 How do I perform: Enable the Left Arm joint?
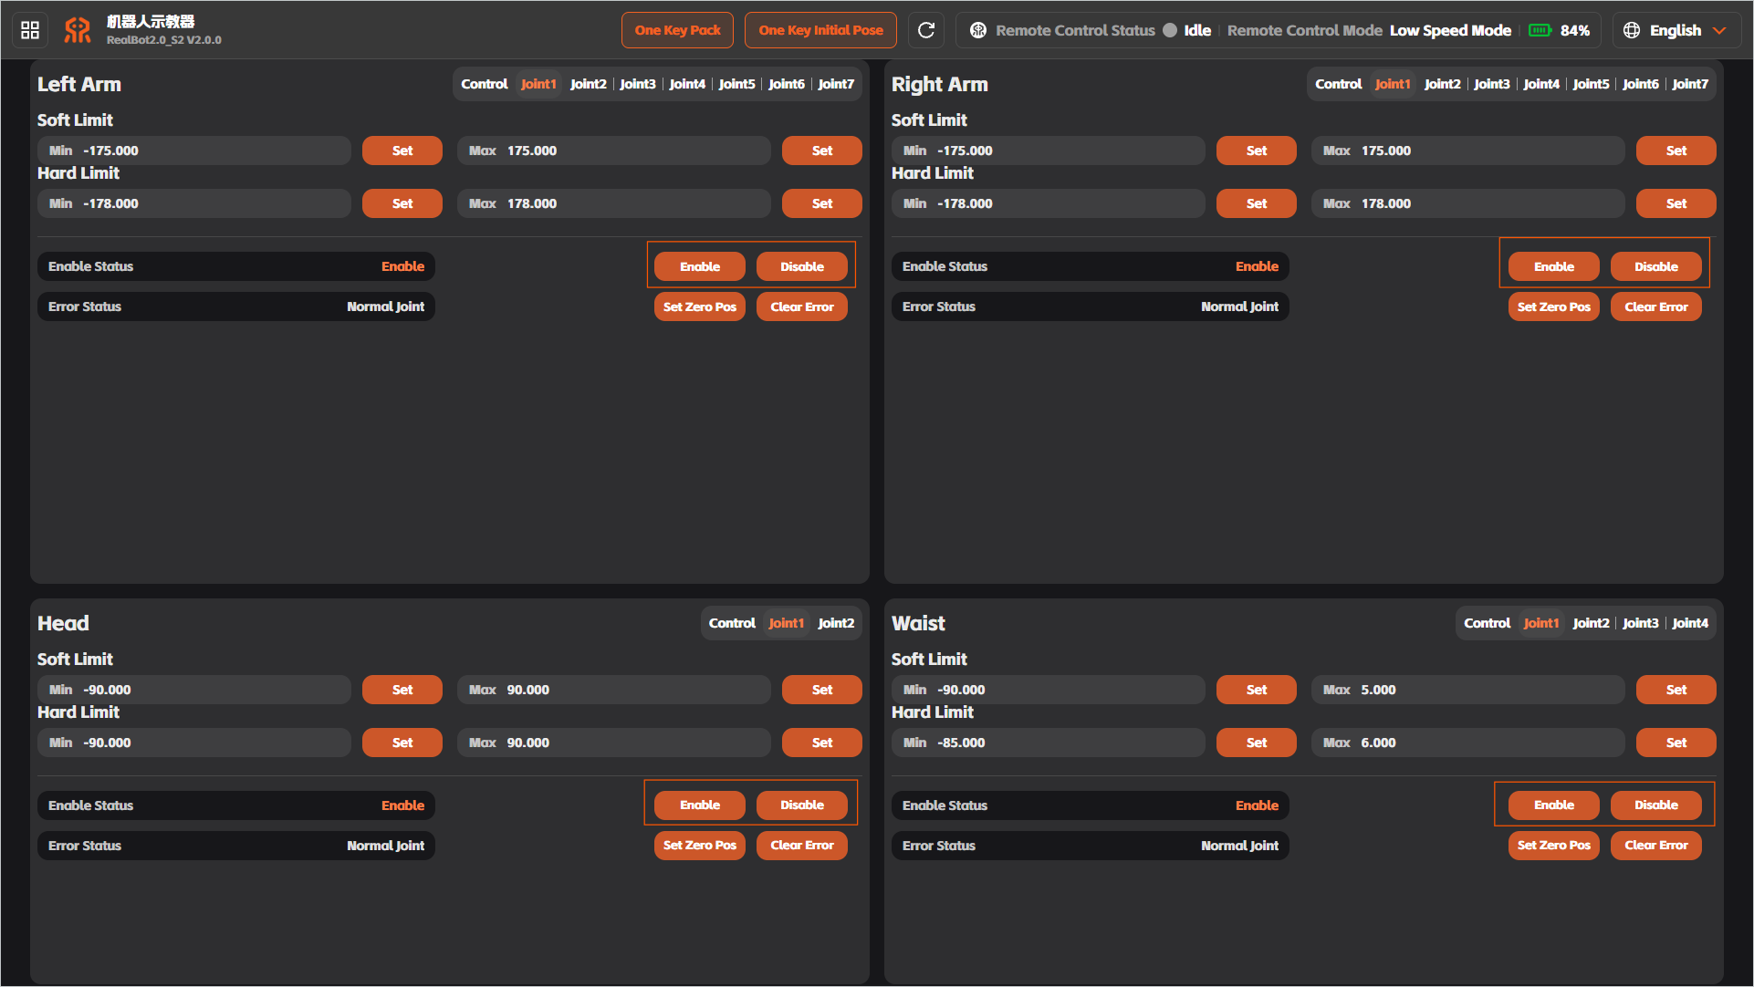[700, 266]
